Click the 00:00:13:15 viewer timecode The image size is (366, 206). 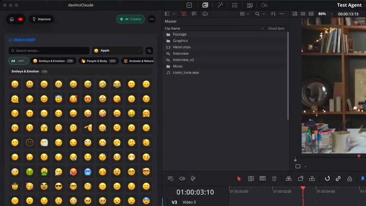(348, 14)
